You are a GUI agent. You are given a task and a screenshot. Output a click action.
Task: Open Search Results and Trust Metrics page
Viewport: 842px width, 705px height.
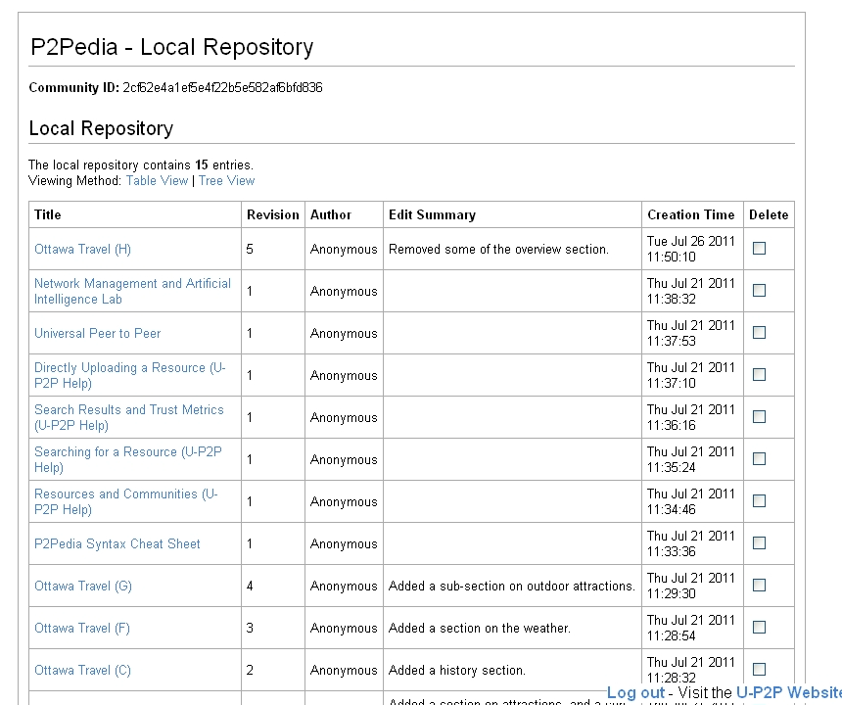coord(128,410)
